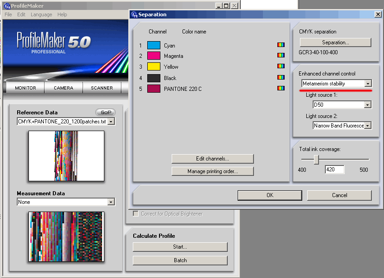The height and width of the screenshot is (278, 384).
Task: Toggle Correct for Optical Brightener checkbox
Action: click(136, 213)
